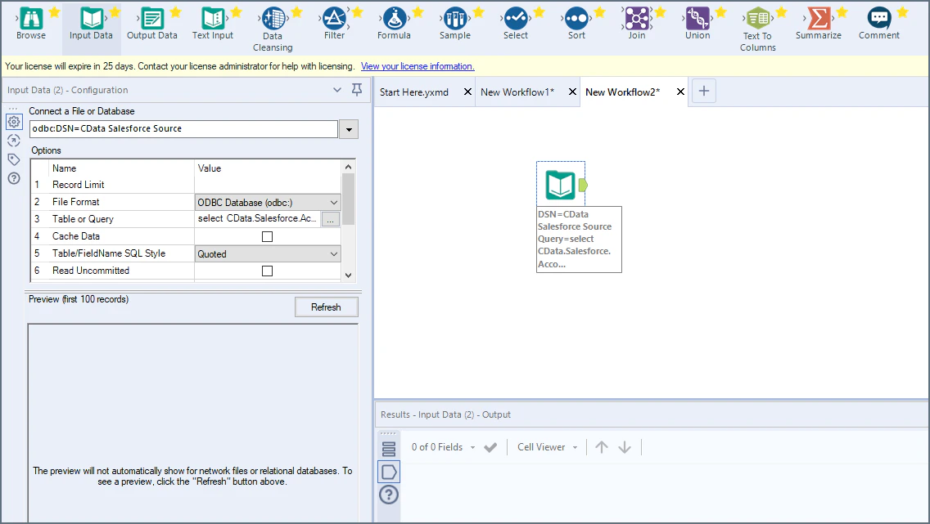
Task: Select the Text To Columns tool
Action: pos(757,23)
